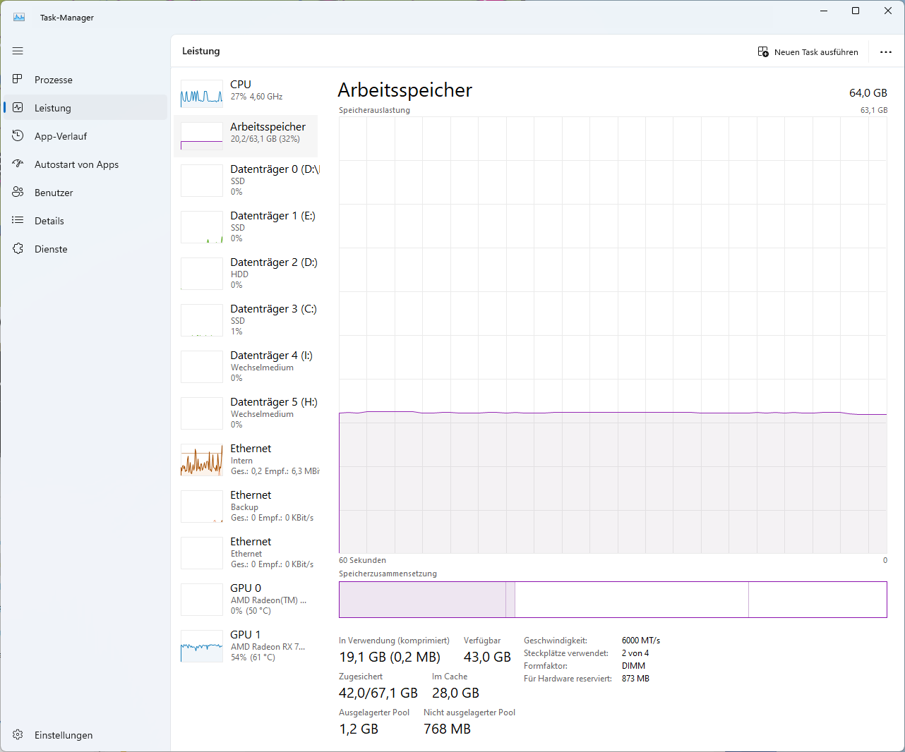Click the Benutzer users icon
Image resolution: width=905 pixels, height=752 pixels.
pos(18,192)
